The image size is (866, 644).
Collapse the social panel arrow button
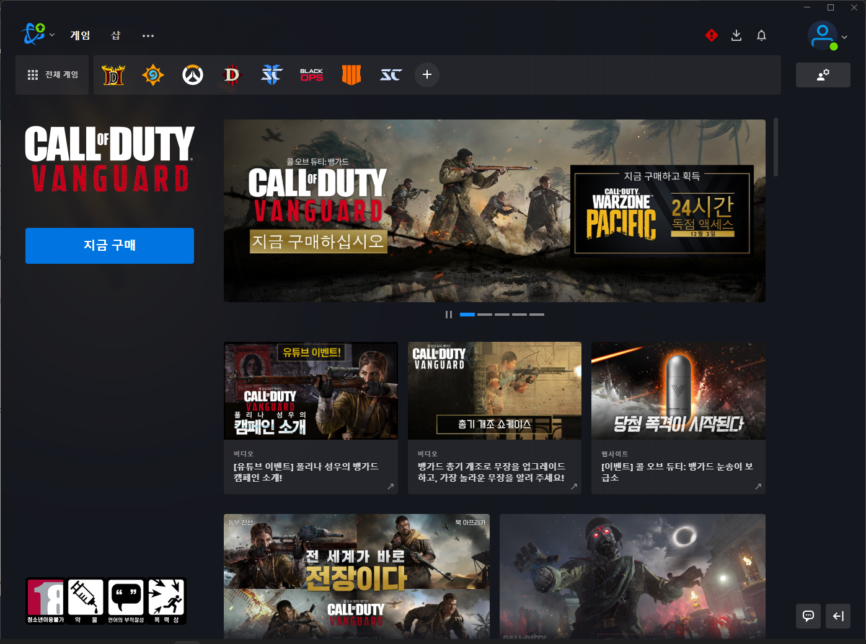[x=838, y=616]
